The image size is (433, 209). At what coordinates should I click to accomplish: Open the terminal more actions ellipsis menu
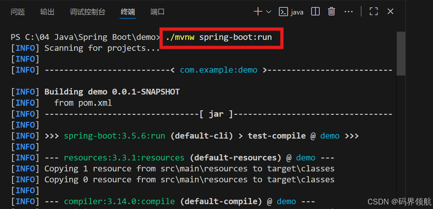tap(349, 12)
